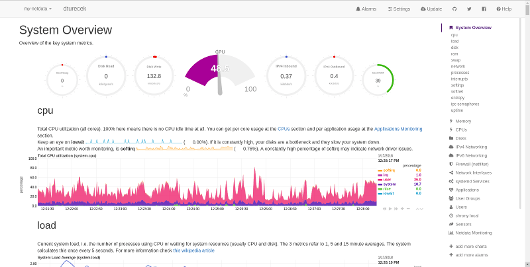
Task: Expand the IPv4 Networking sidebar section
Action: coord(471,147)
